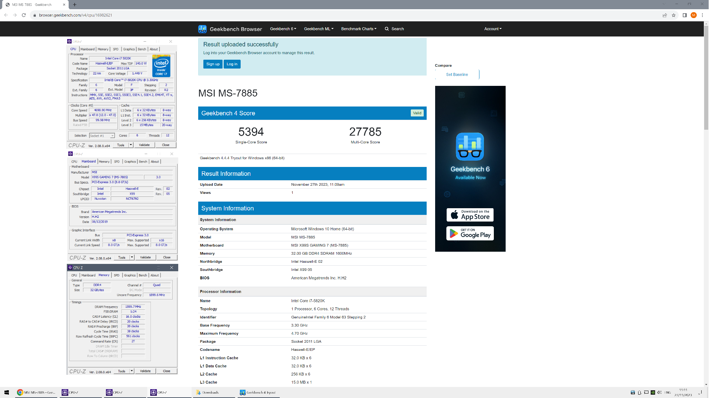Click the Get it on Google Play badge
Viewport: 709px width, 398px height.
(x=470, y=233)
